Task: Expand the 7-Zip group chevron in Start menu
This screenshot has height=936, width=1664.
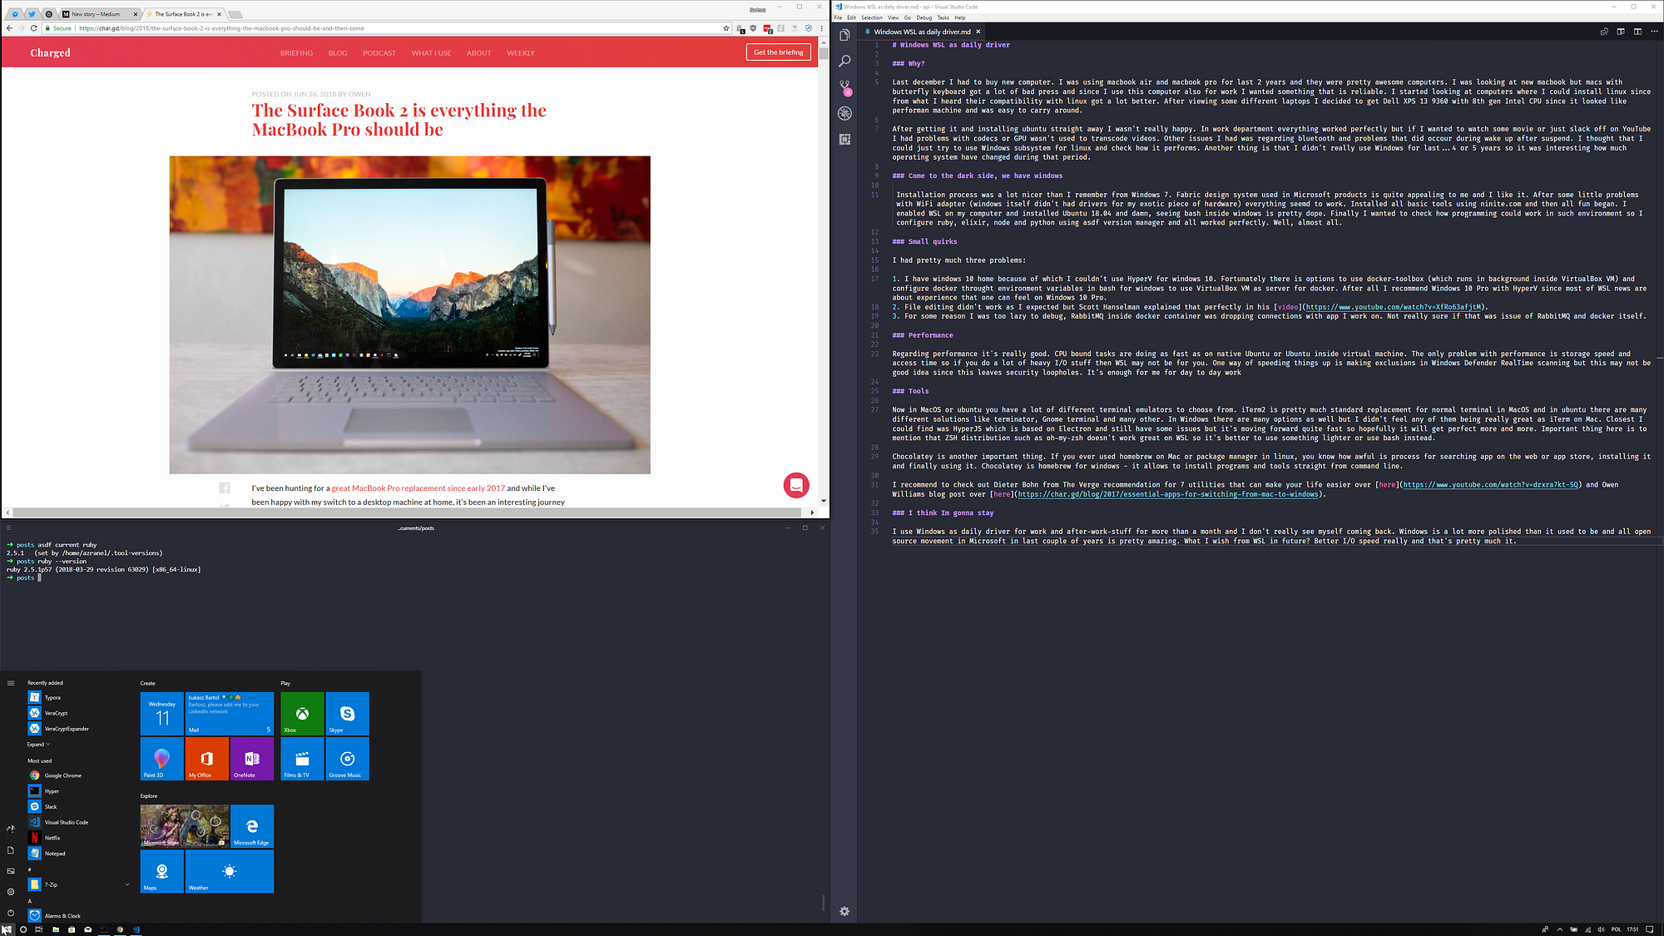Action: point(126,884)
